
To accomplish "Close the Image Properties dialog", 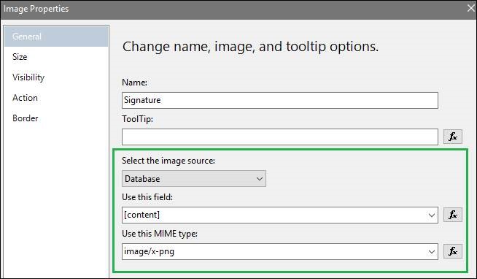I will tap(470, 8).
